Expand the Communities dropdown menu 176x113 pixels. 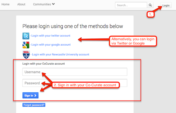click(44, 4)
